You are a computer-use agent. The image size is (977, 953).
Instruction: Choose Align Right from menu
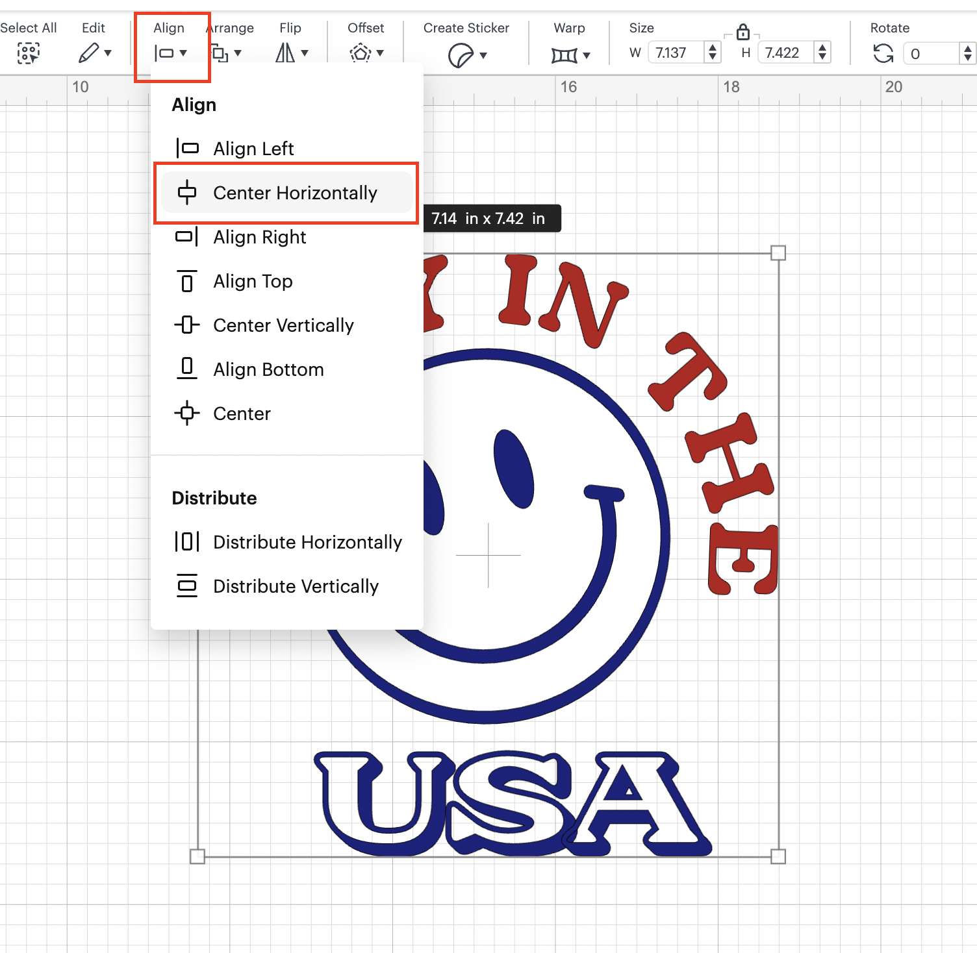pyautogui.click(x=286, y=237)
